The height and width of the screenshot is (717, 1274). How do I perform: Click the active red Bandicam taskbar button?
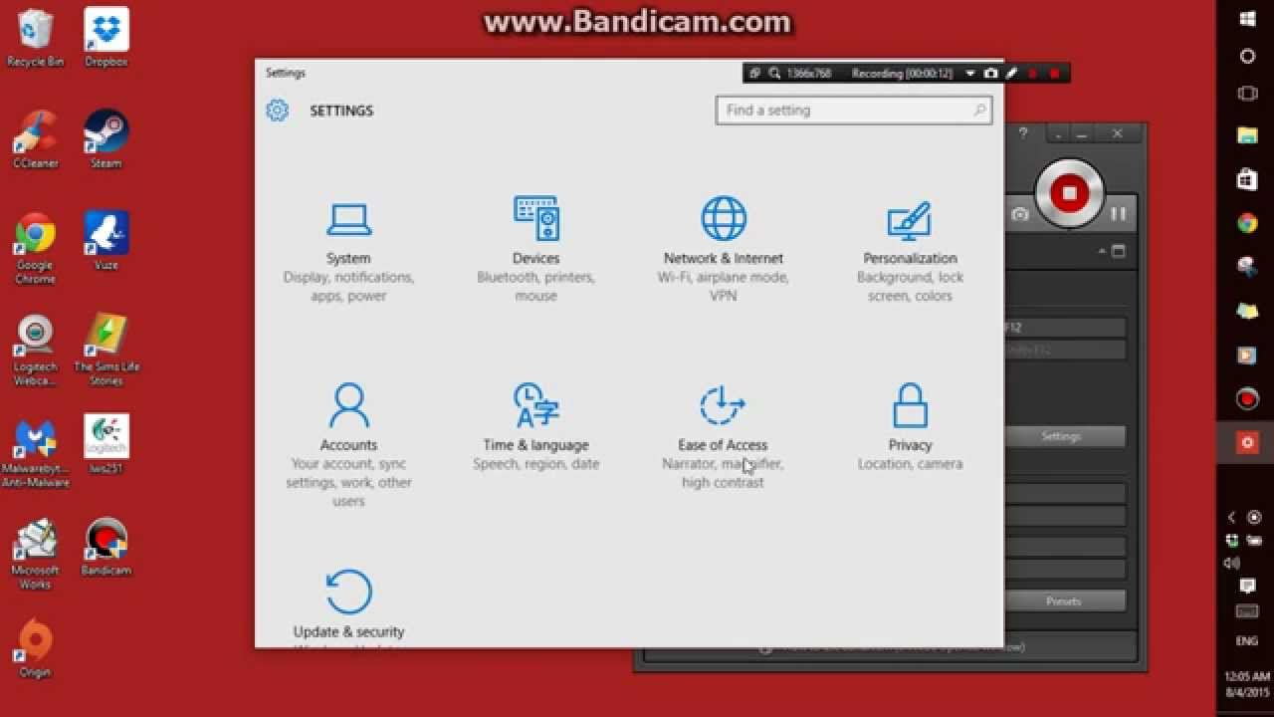coord(1247,443)
